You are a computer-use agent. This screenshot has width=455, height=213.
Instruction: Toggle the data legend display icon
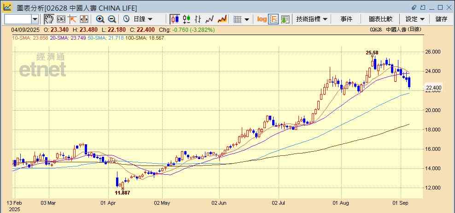click(x=274, y=19)
